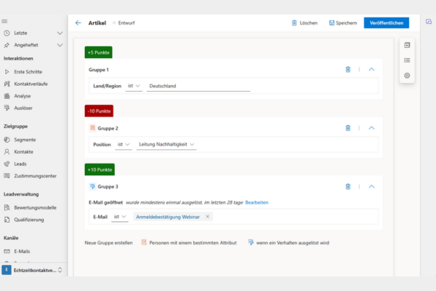436x291 pixels.
Task: Add group: wenn ein Verhalten ausgelöst wird
Action: pos(288,242)
